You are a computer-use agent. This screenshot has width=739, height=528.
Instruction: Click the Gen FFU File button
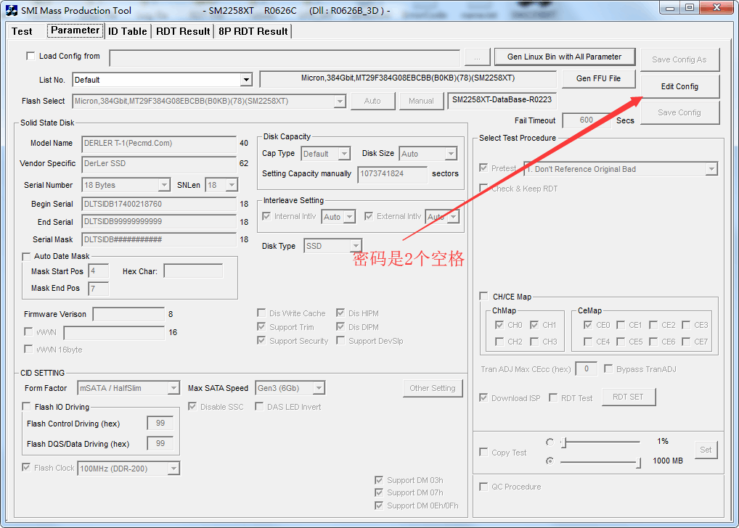pos(598,79)
